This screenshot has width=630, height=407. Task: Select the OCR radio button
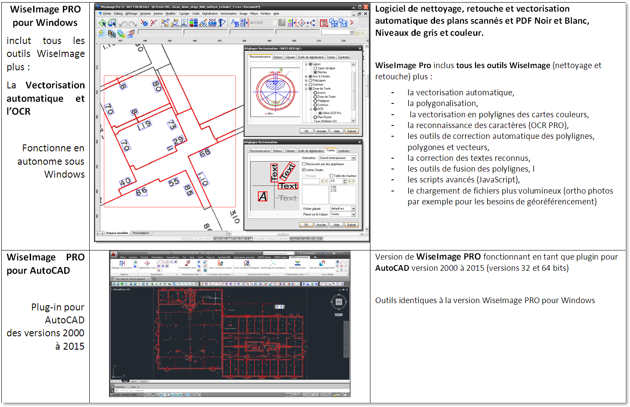315,109
